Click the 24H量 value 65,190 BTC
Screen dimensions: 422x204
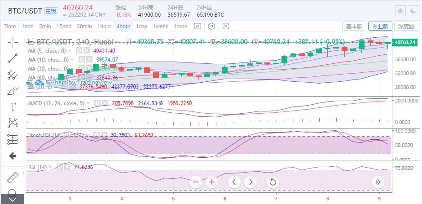[210, 15]
